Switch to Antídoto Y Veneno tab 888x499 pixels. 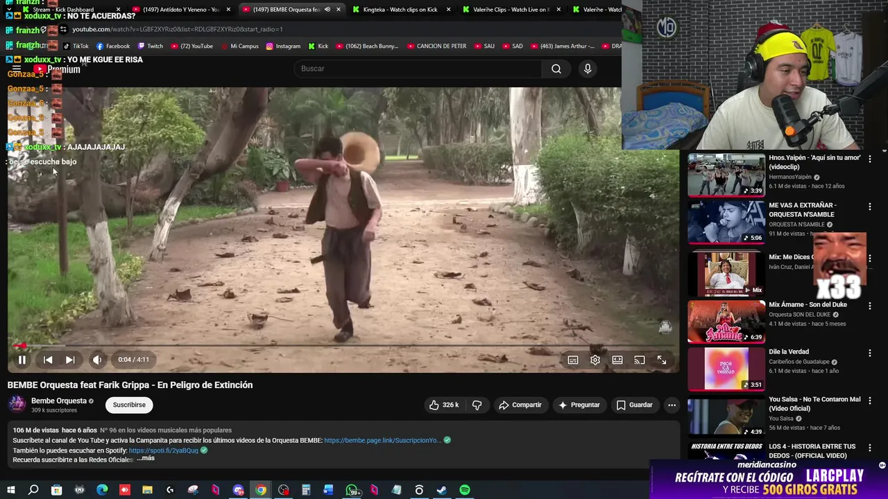click(x=180, y=10)
